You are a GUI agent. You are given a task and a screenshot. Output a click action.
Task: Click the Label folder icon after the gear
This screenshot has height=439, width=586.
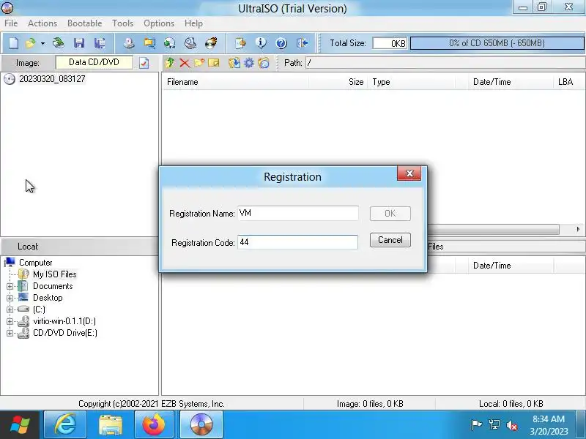point(264,63)
